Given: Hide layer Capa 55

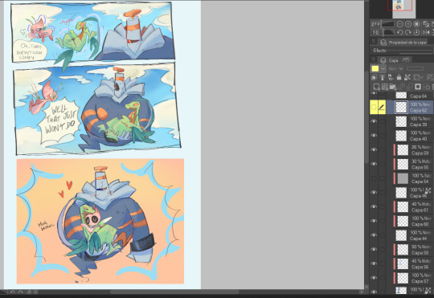Looking at the screenshot, I should pos(374,164).
